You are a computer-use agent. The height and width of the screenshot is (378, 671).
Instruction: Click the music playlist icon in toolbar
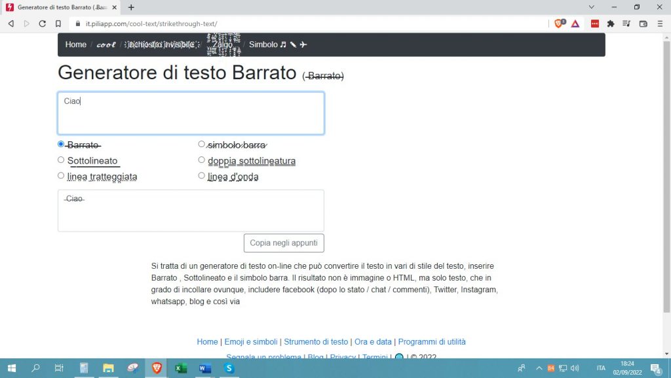pos(626,24)
